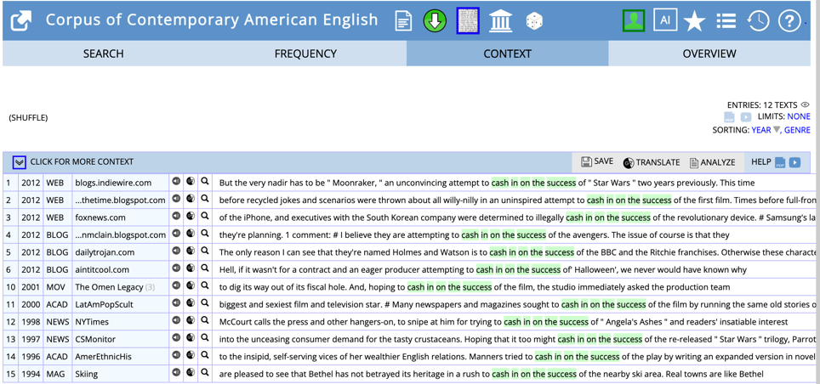Click the ANALYZE button
The width and height of the screenshot is (820, 384).
click(712, 162)
